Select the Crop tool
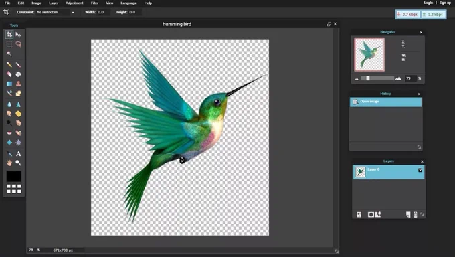The height and width of the screenshot is (257, 455). [x=9, y=35]
